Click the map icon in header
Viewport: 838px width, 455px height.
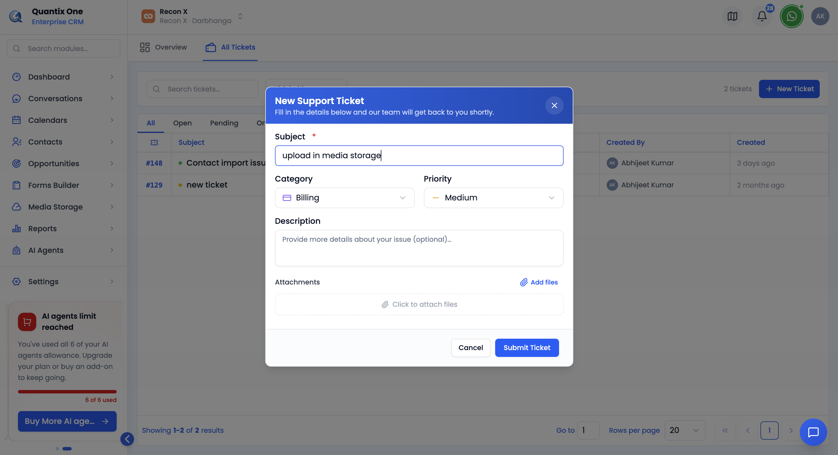732,16
